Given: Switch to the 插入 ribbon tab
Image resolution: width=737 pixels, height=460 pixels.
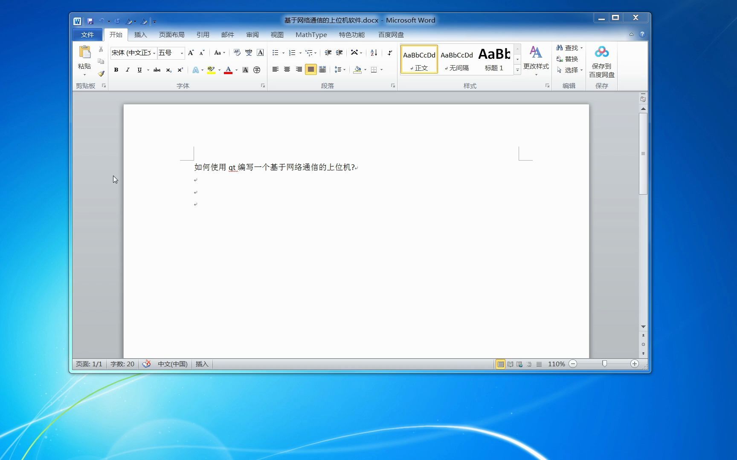Looking at the screenshot, I should pos(140,35).
